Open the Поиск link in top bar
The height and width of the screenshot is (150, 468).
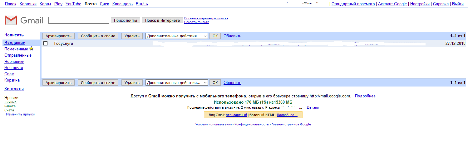[x=11, y=4]
